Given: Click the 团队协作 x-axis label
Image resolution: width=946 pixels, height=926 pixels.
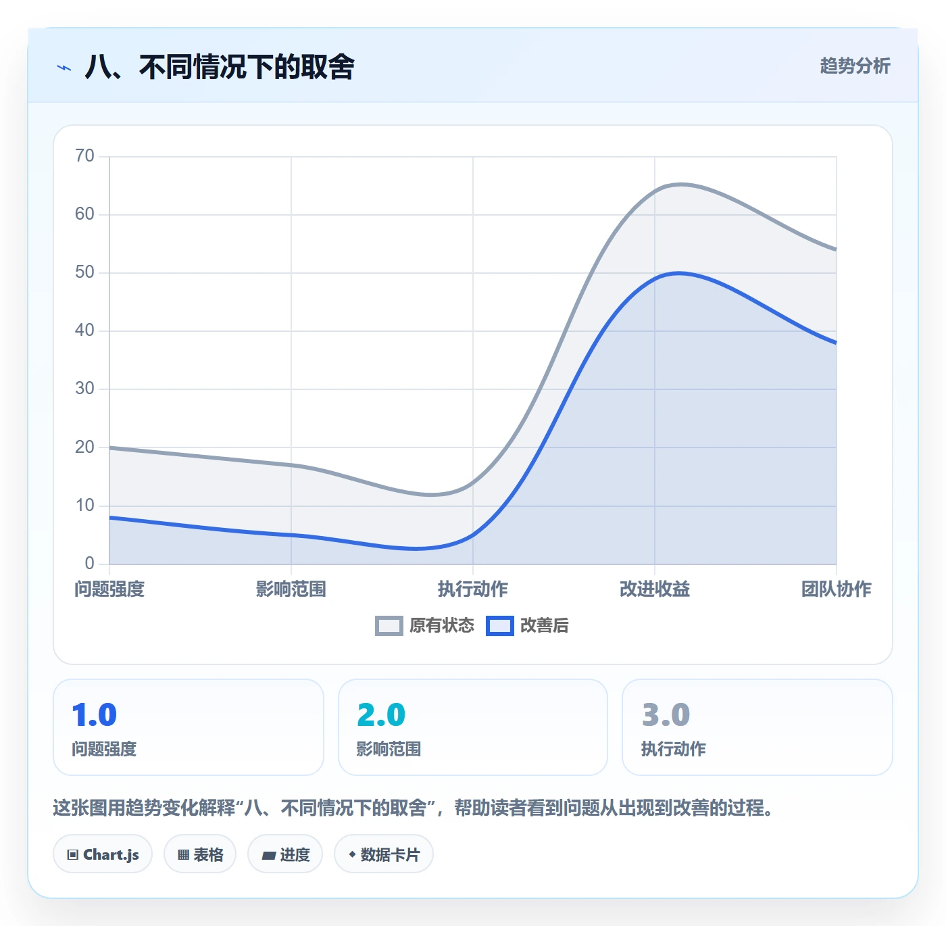Looking at the screenshot, I should [x=837, y=589].
